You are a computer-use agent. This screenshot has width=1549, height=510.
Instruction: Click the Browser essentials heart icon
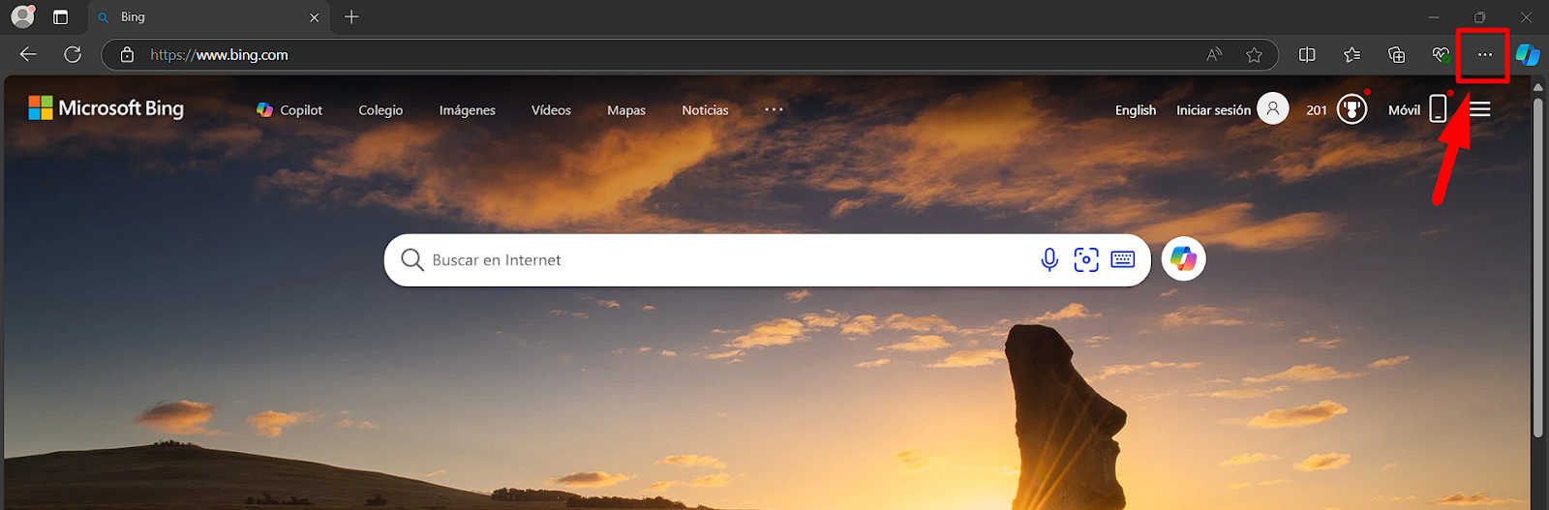coord(1441,55)
